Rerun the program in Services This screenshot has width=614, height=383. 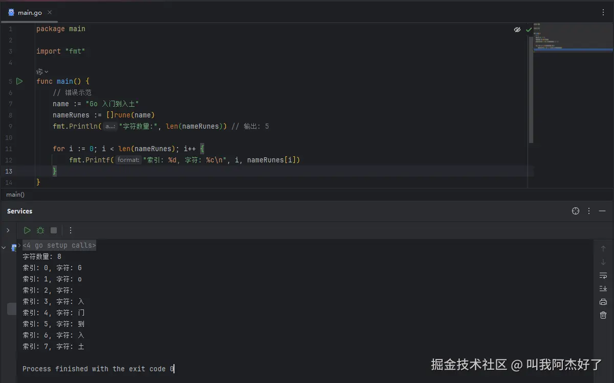point(27,230)
